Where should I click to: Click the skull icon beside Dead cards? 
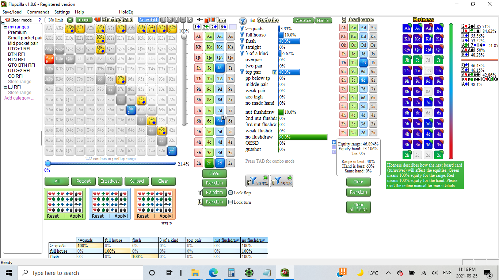point(344,20)
